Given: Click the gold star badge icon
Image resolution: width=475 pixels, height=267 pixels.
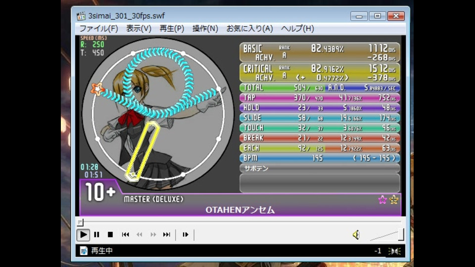Looking at the screenshot, I should 394,200.
